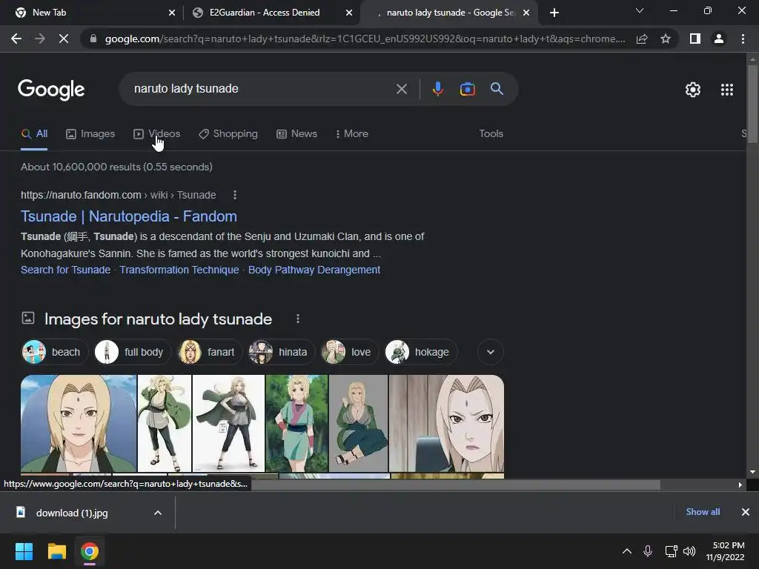Open options for the Fandom result
Image resolution: width=759 pixels, height=569 pixels.
click(235, 195)
